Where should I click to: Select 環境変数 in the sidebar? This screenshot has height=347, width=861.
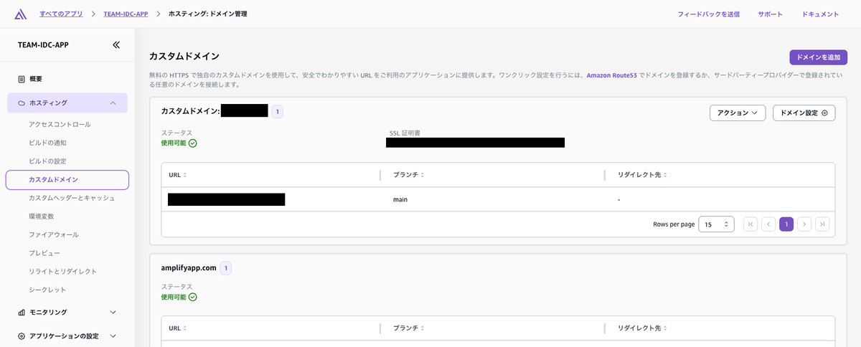tap(41, 217)
